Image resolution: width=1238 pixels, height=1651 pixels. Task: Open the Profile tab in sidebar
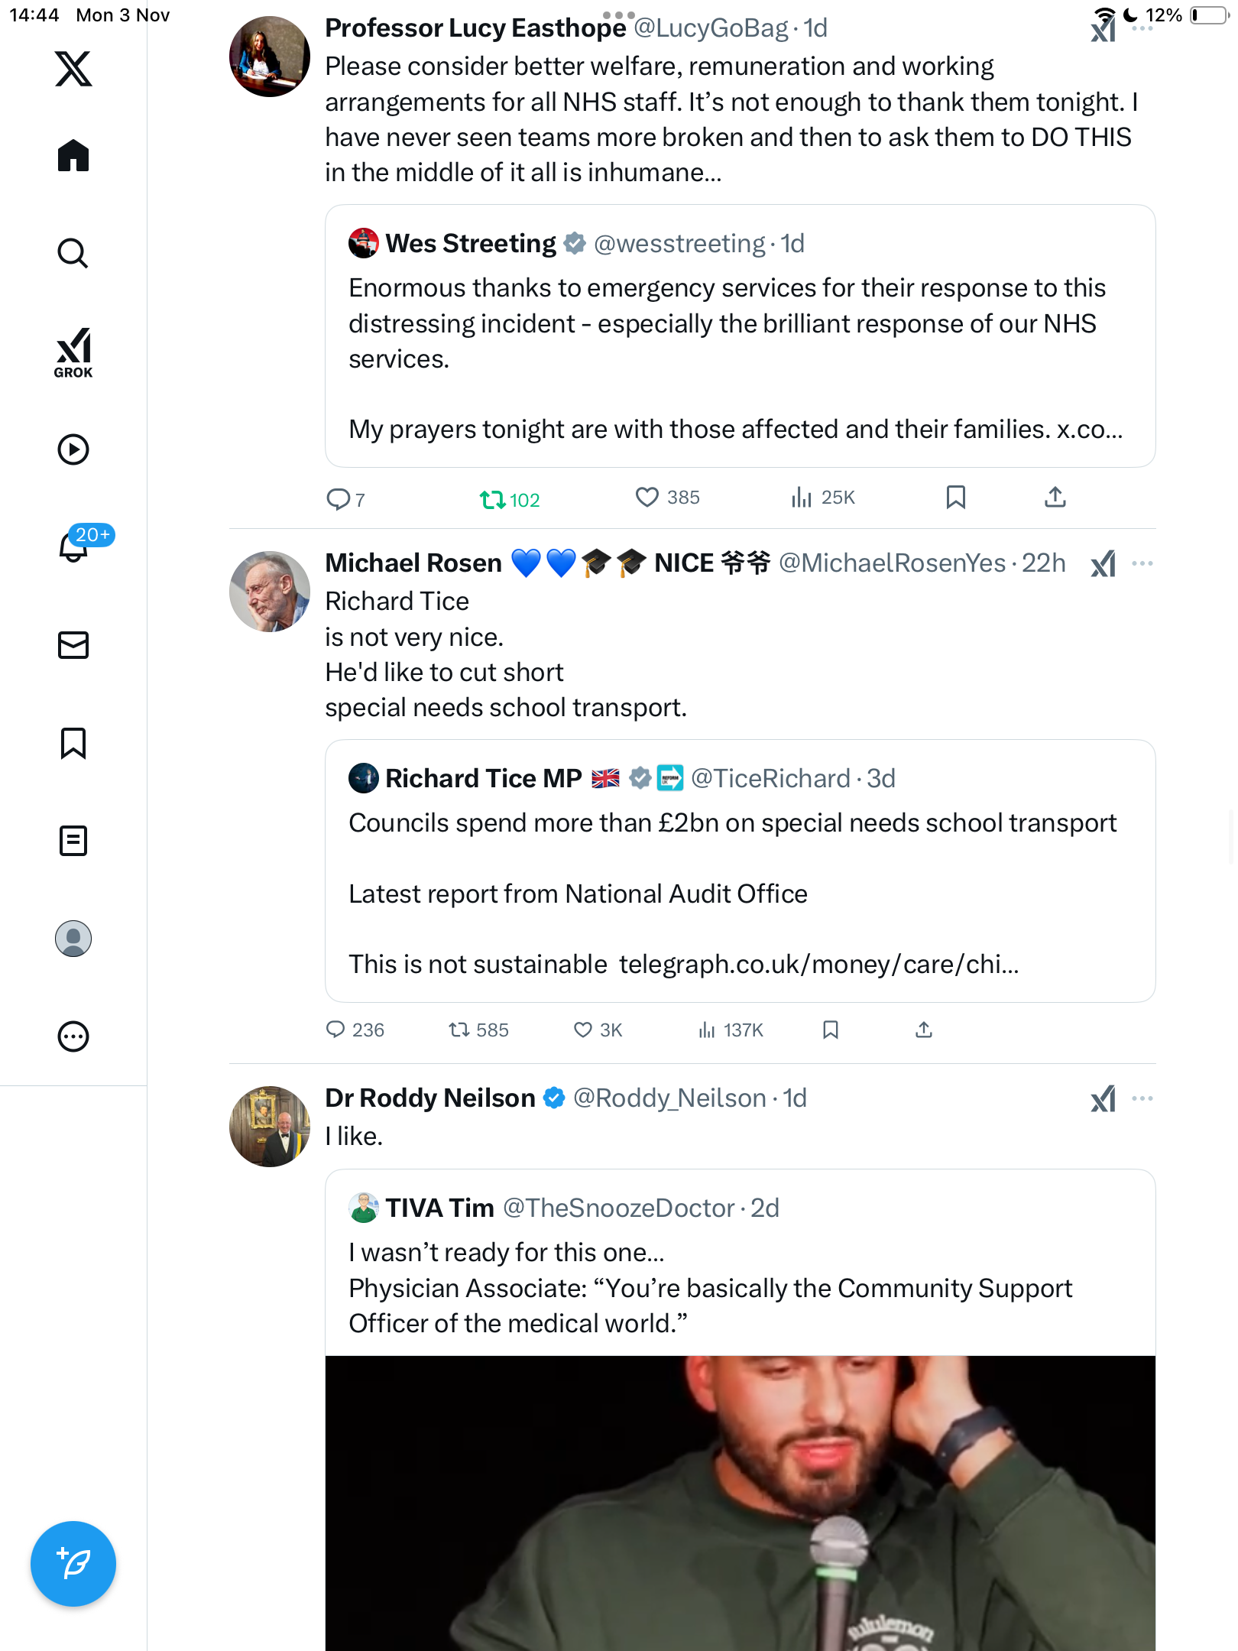(73, 939)
